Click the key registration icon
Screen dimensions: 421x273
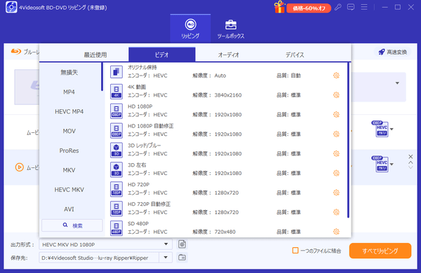(x=338, y=7)
